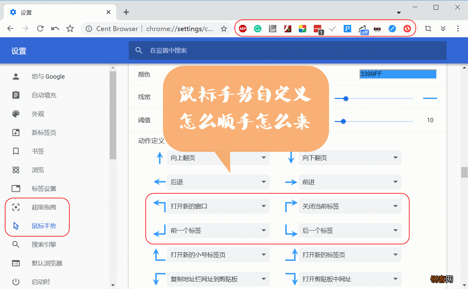Screen dimensions: 468x289
Task: Open the red Flash extension icon
Action: tap(288, 29)
